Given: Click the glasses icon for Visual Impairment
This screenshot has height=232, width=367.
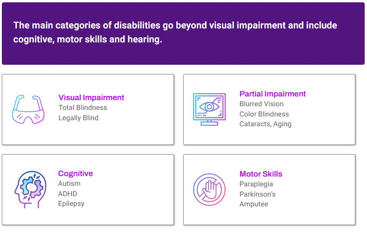Looking at the screenshot, I should (28, 109).
